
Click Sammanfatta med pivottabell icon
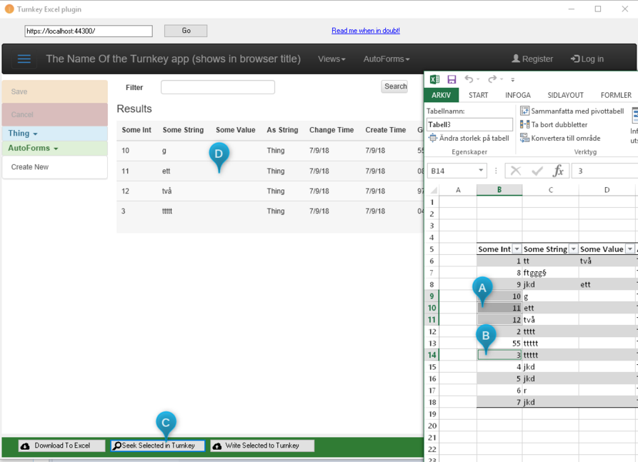[524, 111]
